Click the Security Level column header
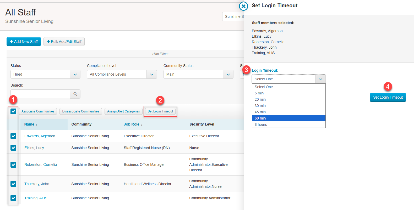The image size is (414, 210). pos(202,124)
